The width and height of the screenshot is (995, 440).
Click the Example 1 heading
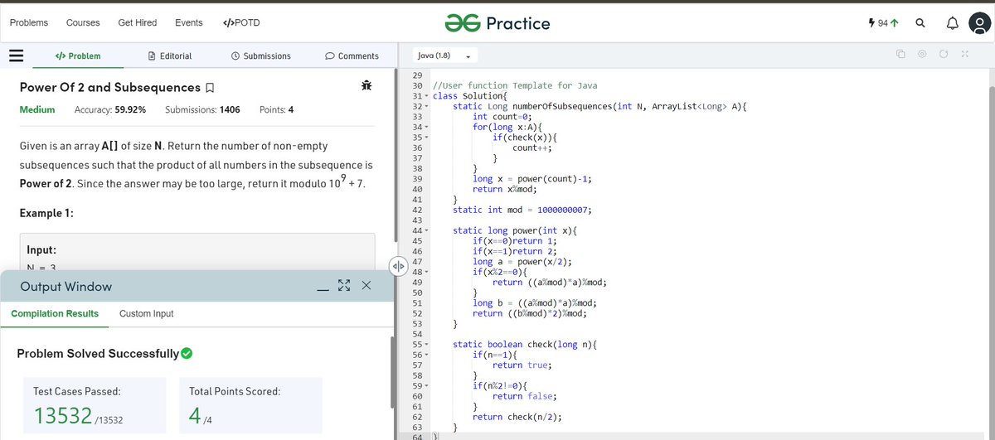click(x=46, y=214)
